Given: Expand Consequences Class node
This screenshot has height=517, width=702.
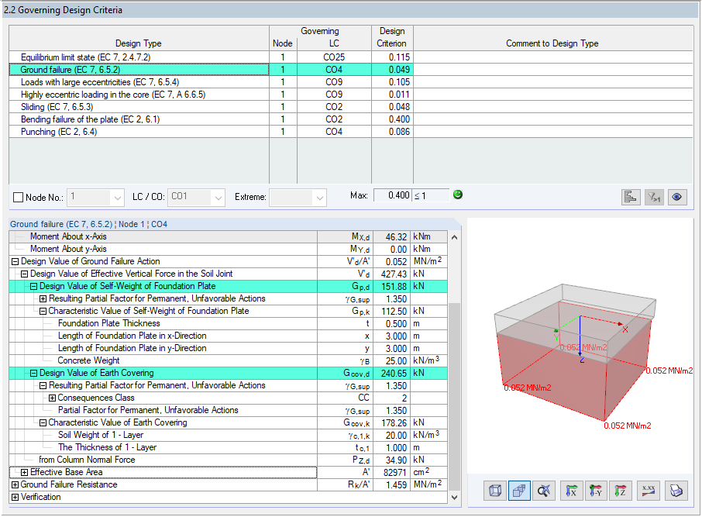Looking at the screenshot, I should [x=52, y=398].
